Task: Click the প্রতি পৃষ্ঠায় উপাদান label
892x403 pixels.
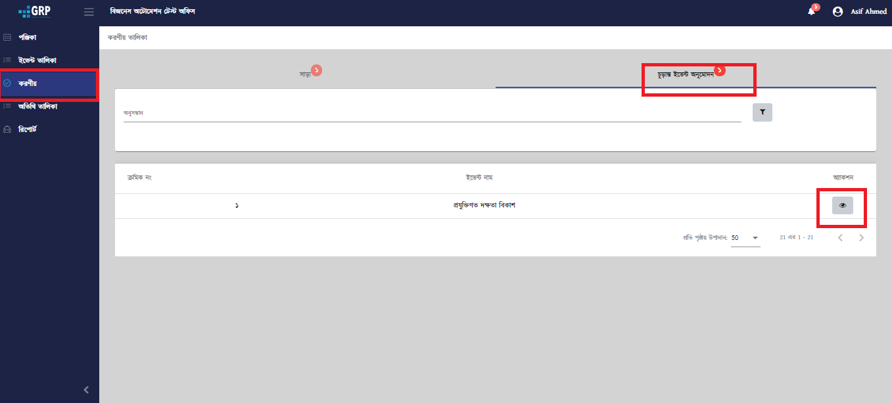Action: [x=705, y=238]
